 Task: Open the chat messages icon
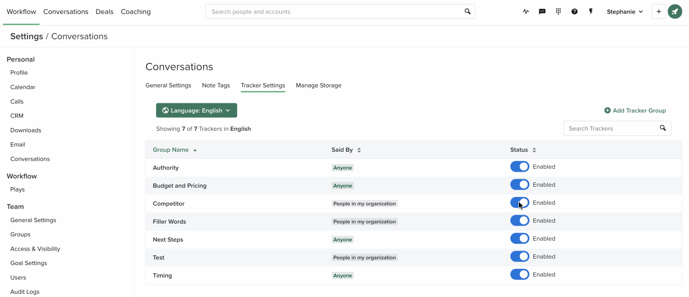(542, 11)
